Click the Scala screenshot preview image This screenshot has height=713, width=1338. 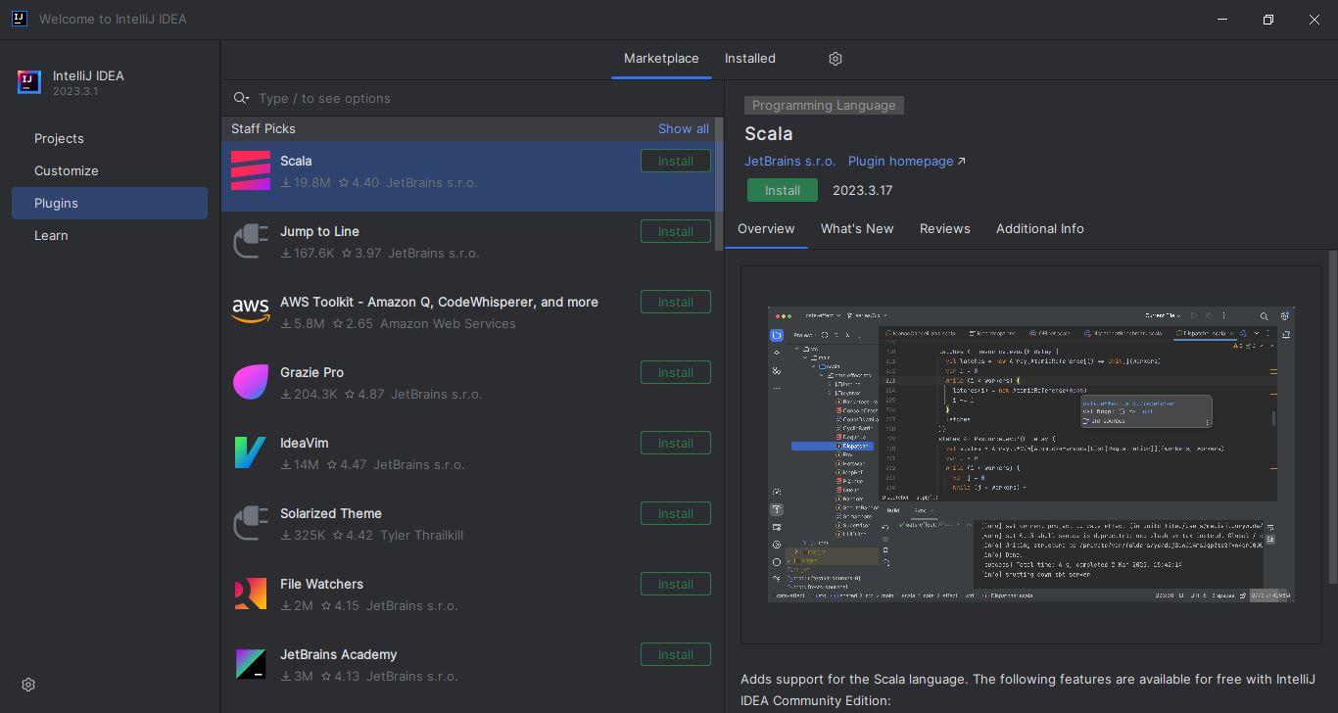(x=1031, y=453)
